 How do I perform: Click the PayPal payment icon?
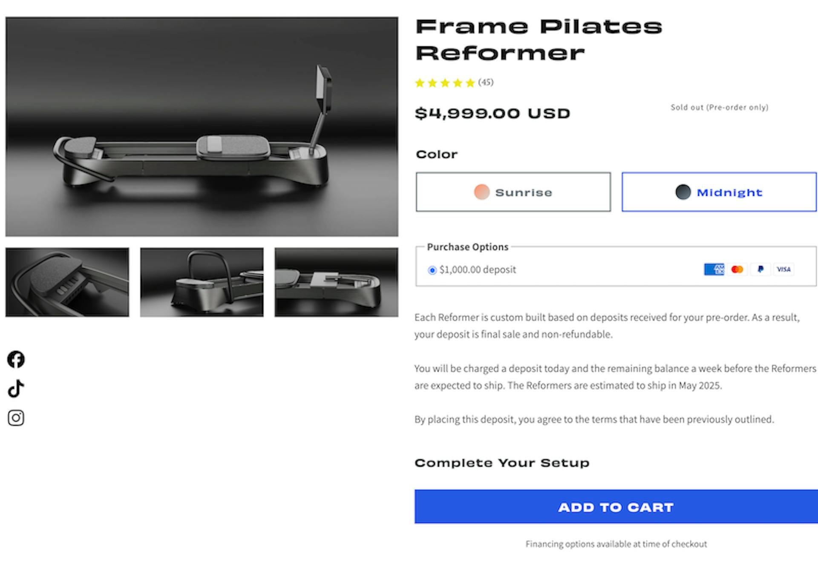pos(760,269)
